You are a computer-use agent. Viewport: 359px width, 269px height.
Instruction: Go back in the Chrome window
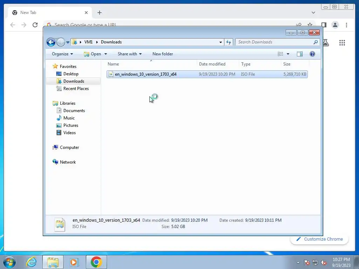pos(13,25)
